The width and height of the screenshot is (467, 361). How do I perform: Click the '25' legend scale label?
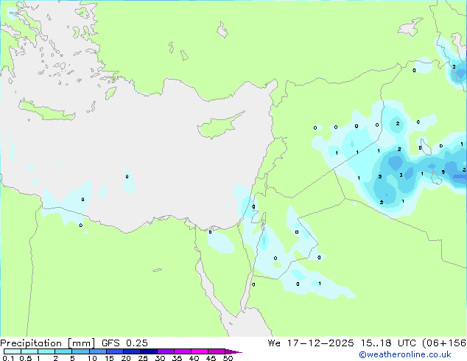click(x=143, y=358)
